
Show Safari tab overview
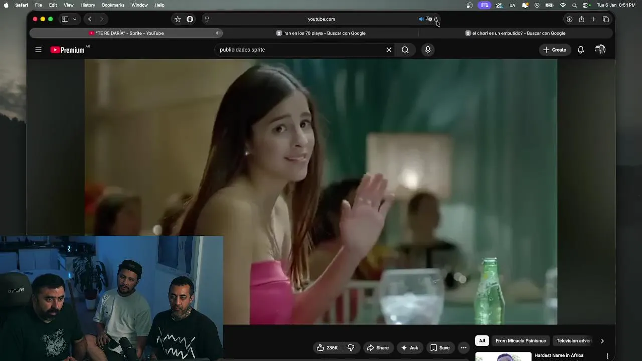point(606,19)
